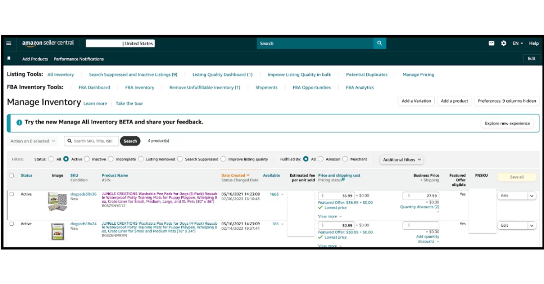Viewport: 544px width, 284px height.
Task: Click the dogpads18x24 product thumbnail
Action: [58, 231]
